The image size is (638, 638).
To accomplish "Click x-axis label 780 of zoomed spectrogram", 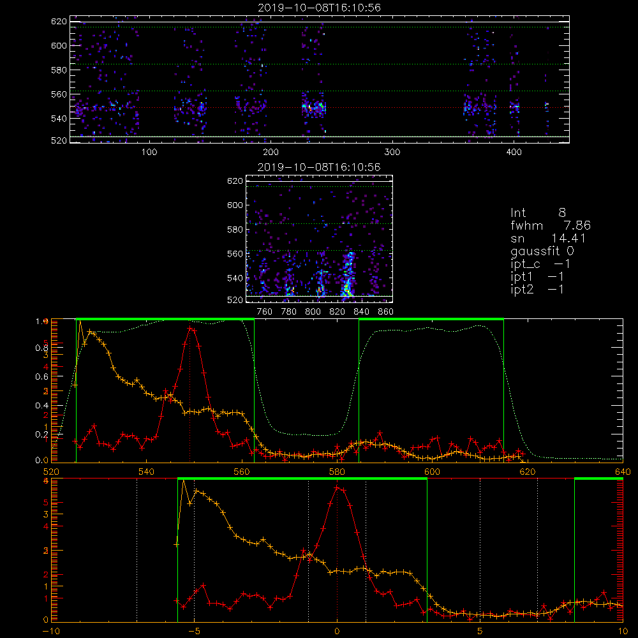I will tap(289, 312).
